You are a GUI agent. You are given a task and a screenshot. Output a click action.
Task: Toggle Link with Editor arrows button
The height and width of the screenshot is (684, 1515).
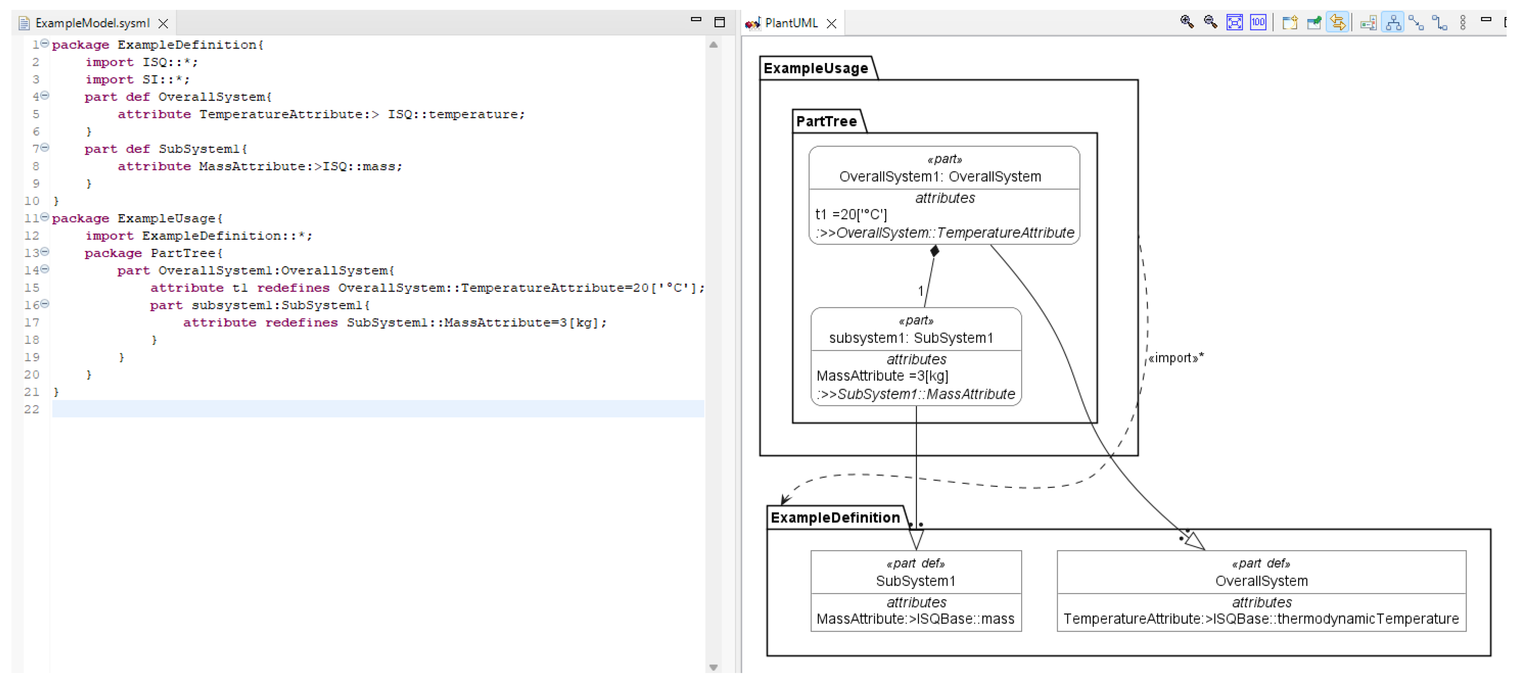(x=1337, y=22)
